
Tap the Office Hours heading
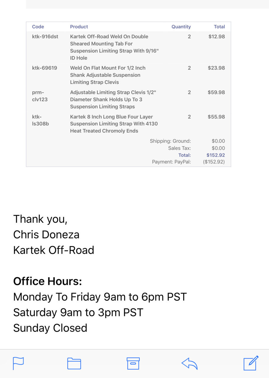48,281
